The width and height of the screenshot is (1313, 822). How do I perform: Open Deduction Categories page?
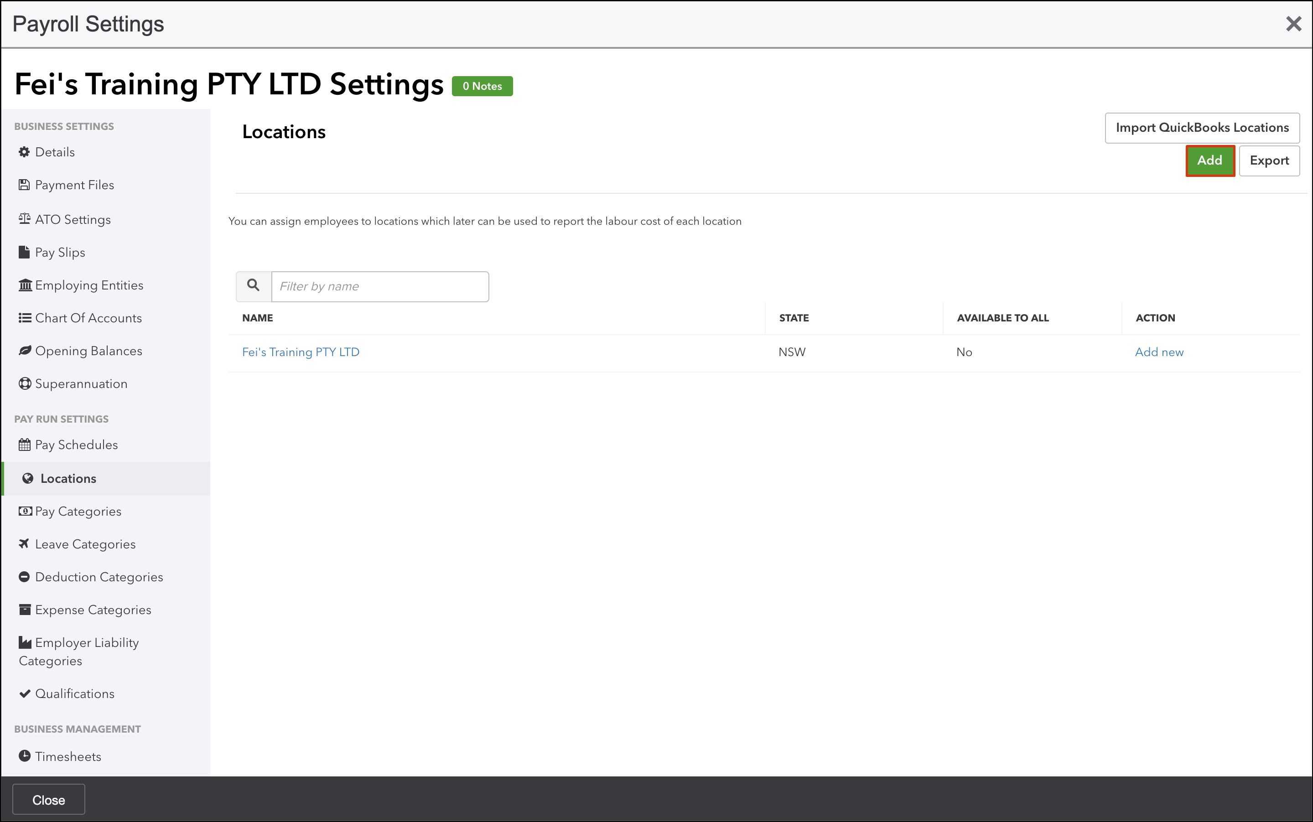click(x=99, y=577)
